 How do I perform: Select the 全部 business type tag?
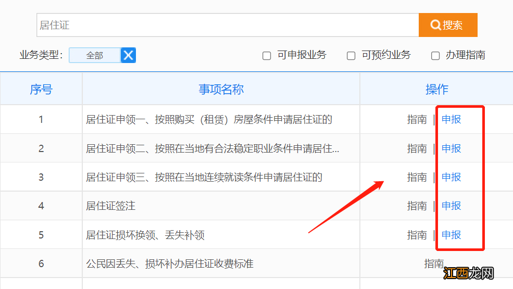tap(95, 55)
